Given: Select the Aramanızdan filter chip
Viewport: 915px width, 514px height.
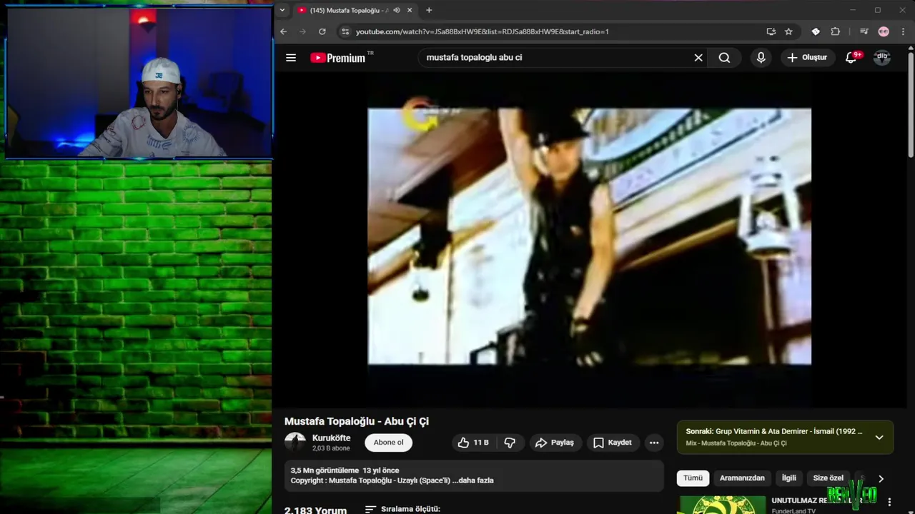Looking at the screenshot, I should [x=742, y=478].
